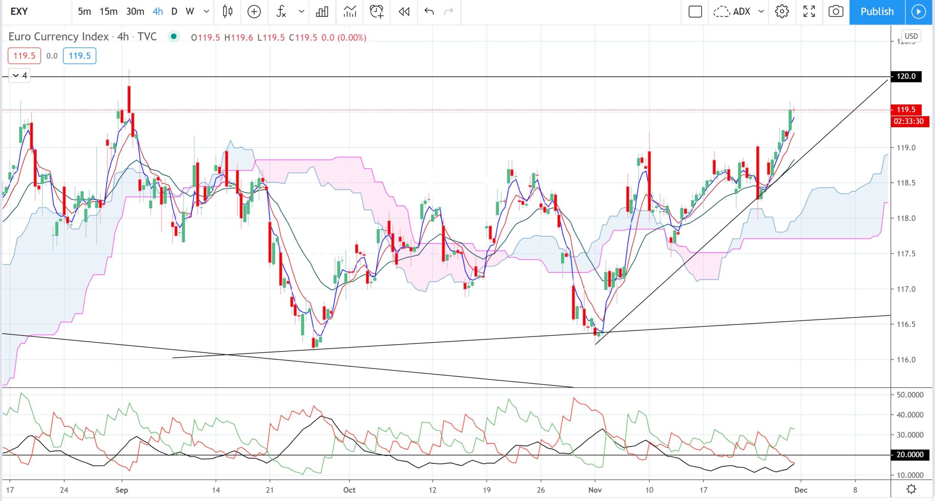Open the ADX saved layout cloud button

pos(732,12)
